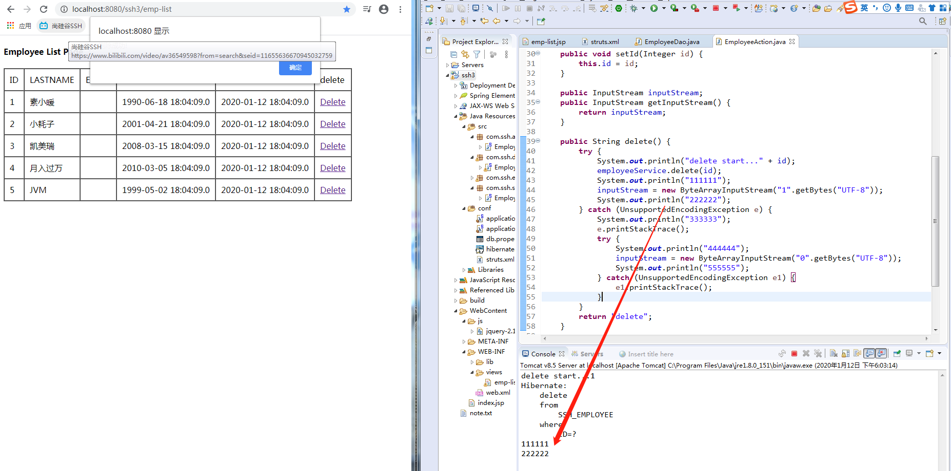Expand the Servers folder in Project Explorer
Viewport: 951px width, 471px height.
(x=448, y=65)
